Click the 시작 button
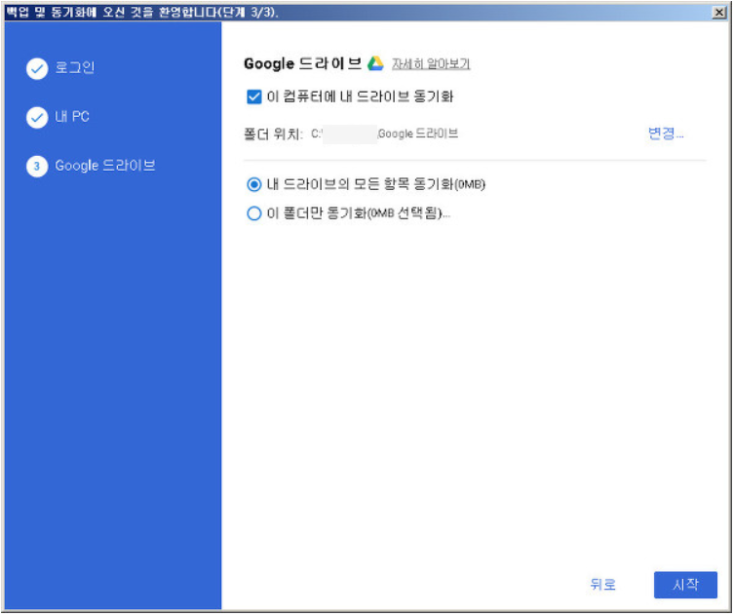 point(685,585)
